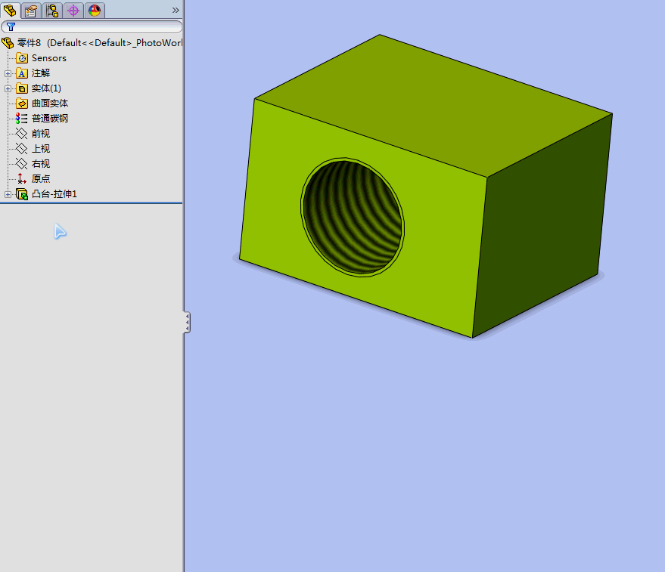Screen dimensions: 665x572
Task: Select the 曲面实体 tree label
Action: [50, 104]
